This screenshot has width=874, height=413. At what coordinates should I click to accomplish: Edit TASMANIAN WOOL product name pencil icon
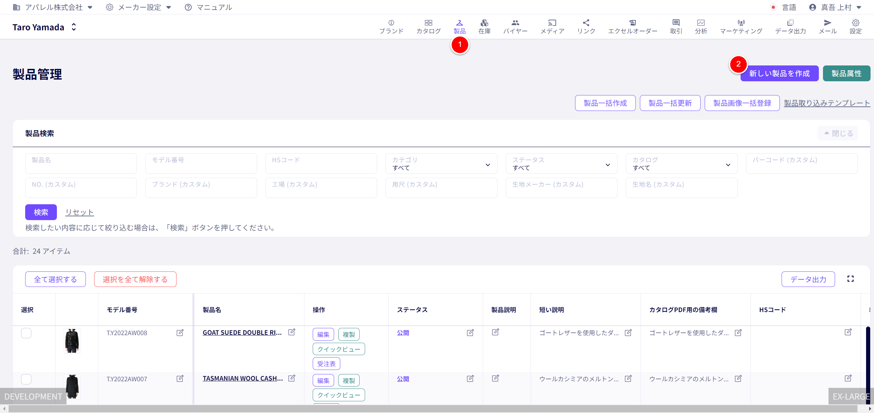coord(292,378)
